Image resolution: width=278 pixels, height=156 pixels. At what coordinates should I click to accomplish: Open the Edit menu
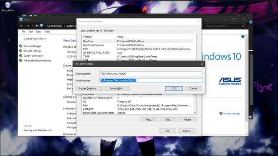30,32
